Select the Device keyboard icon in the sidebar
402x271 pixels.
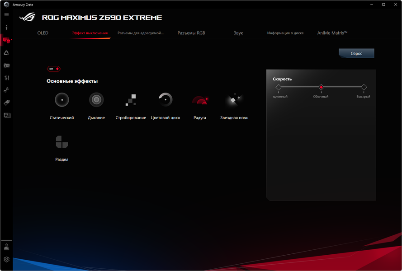pos(6,40)
